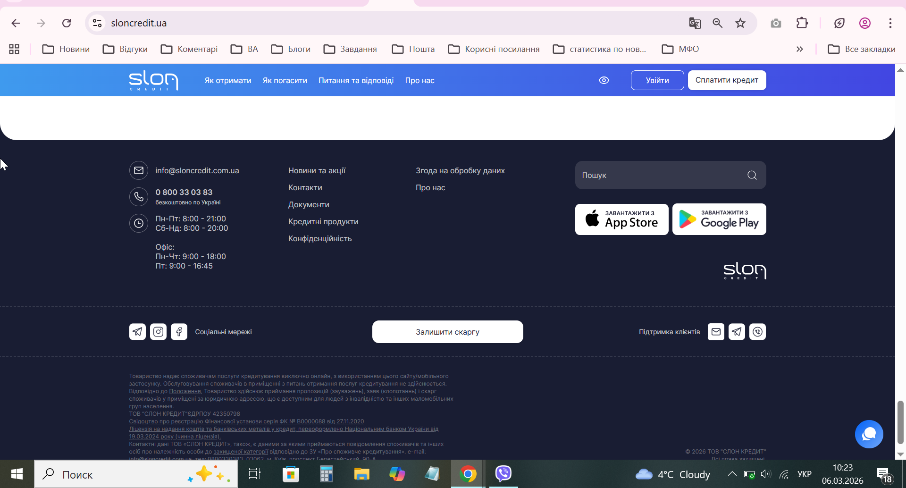Image resolution: width=906 pixels, height=488 pixels.
Task: Adjust volume via speaker tray icon
Action: point(766,474)
